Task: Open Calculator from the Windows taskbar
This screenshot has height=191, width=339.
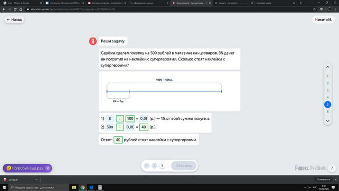Action: coord(100,187)
